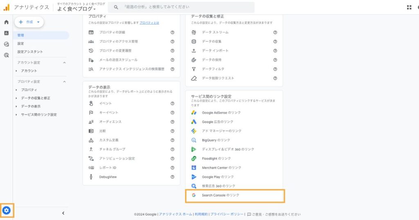The image size is (419, 220).
Task: Open アナリティクス インテリジェンスの検索履歴
Action: (x=132, y=69)
